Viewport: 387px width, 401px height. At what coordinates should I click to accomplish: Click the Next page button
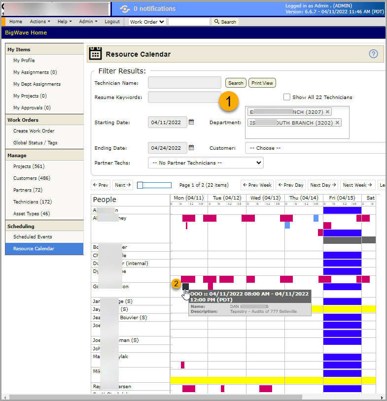coord(123,185)
